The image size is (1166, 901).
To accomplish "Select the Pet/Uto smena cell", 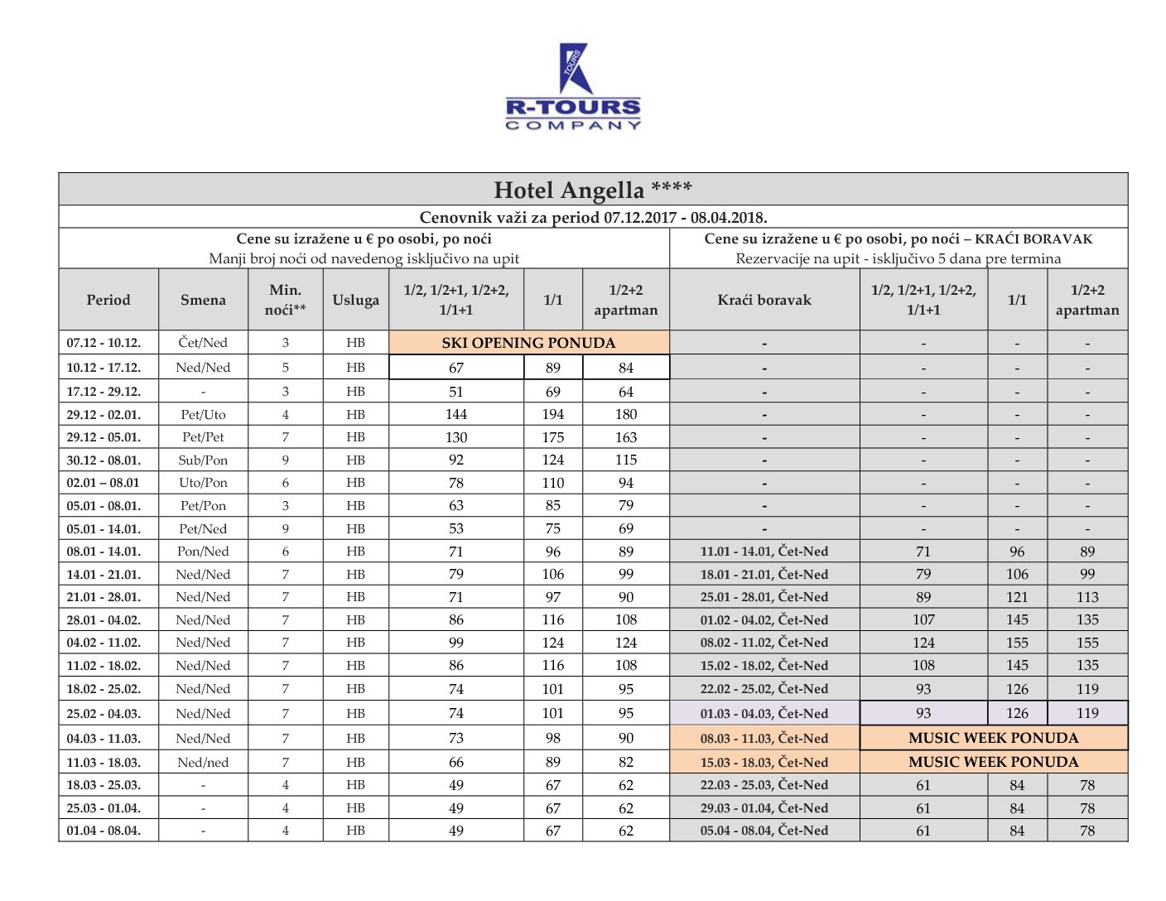I will (203, 414).
